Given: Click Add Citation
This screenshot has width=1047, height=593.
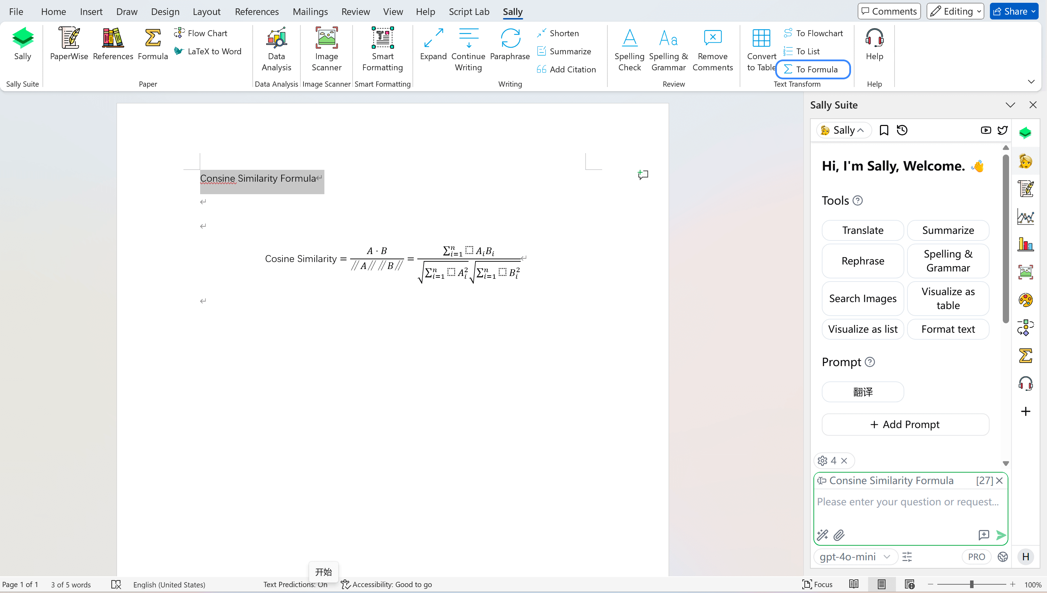Looking at the screenshot, I should point(566,69).
